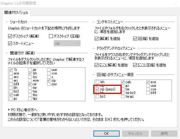Check arc in 関連付け (解凍) list
This screenshot has width=180, height=139.
coord(11,77)
